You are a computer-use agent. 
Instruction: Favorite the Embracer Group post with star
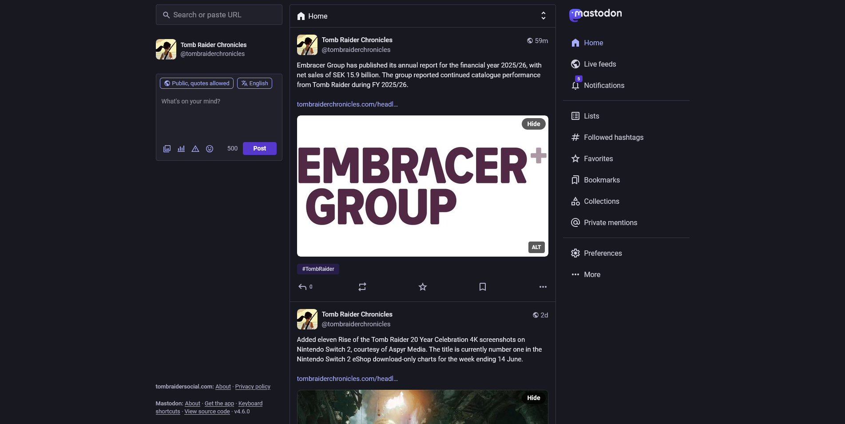coord(423,287)
